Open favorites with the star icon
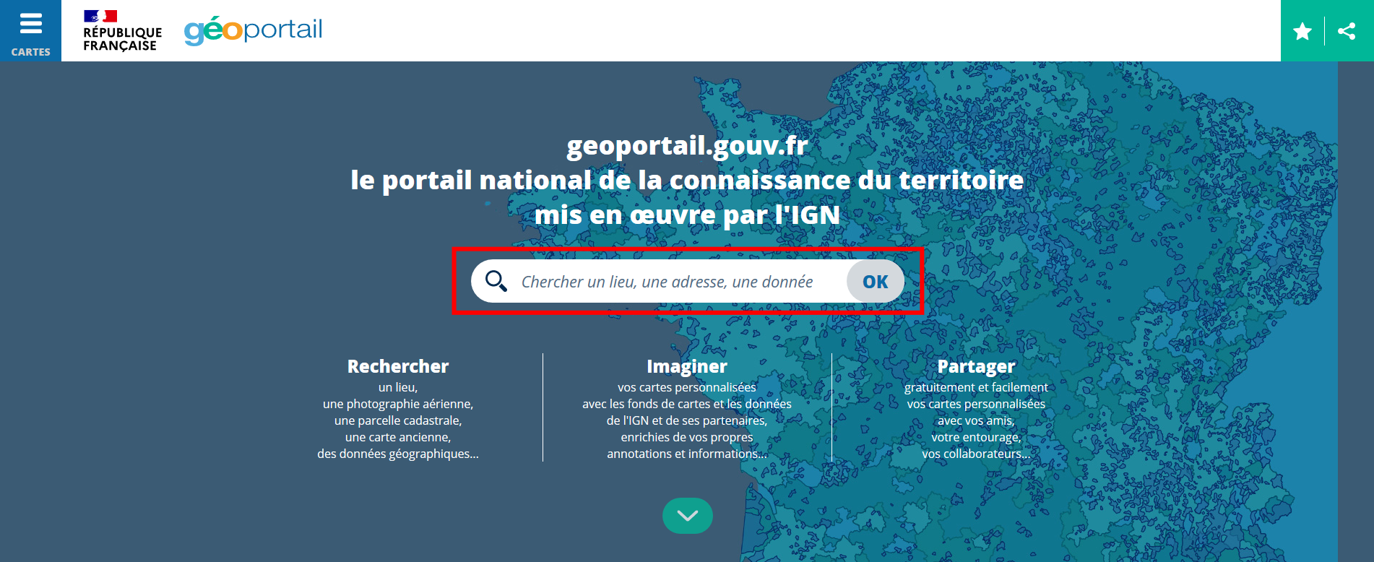Viewport: 1374px width, 562px height. click(x=1302, y=31)
